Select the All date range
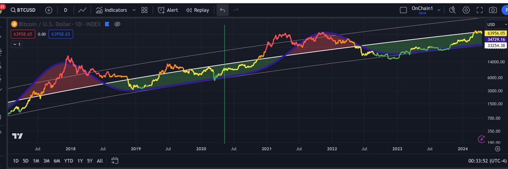 click(x=100, y=161)
